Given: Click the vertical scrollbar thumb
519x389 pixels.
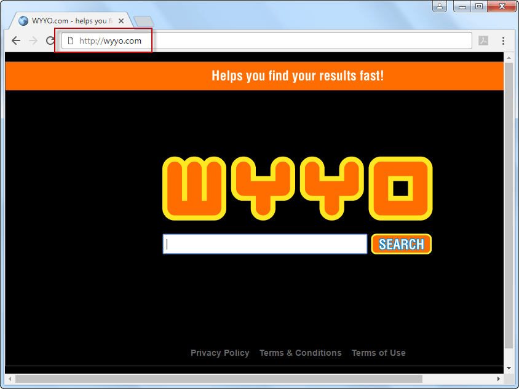Looking at the screenshot, I should pos(509,205).
